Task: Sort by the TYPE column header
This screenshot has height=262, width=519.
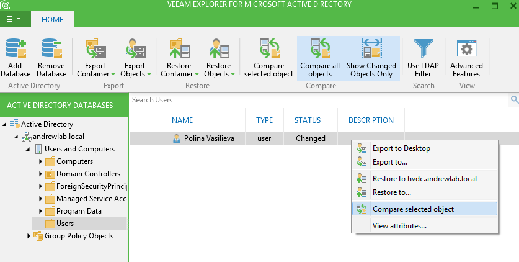Action: (x=265, y=120)
